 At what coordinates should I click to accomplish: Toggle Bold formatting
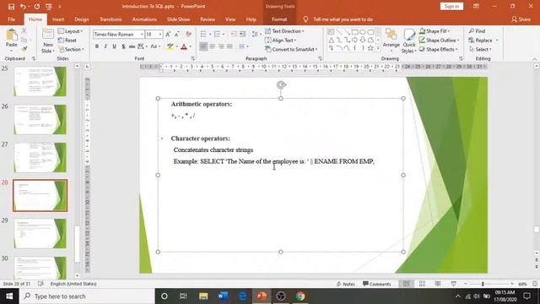pos(97,46)
